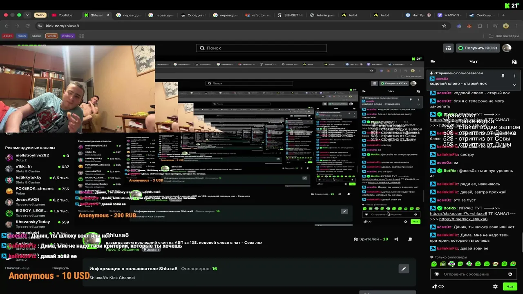Open the aslot bookmark
Image resolution: width=523 pixels, height=294 pixels.
click(8, 36)
